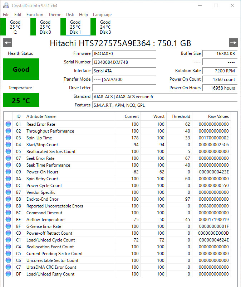This screenshot has height=287, width=241.
Task: Click the Threshold column header
Action: point(179,116)
